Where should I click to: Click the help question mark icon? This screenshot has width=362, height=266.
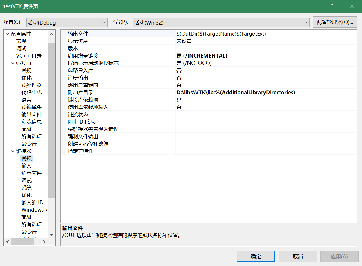[332, 6]
